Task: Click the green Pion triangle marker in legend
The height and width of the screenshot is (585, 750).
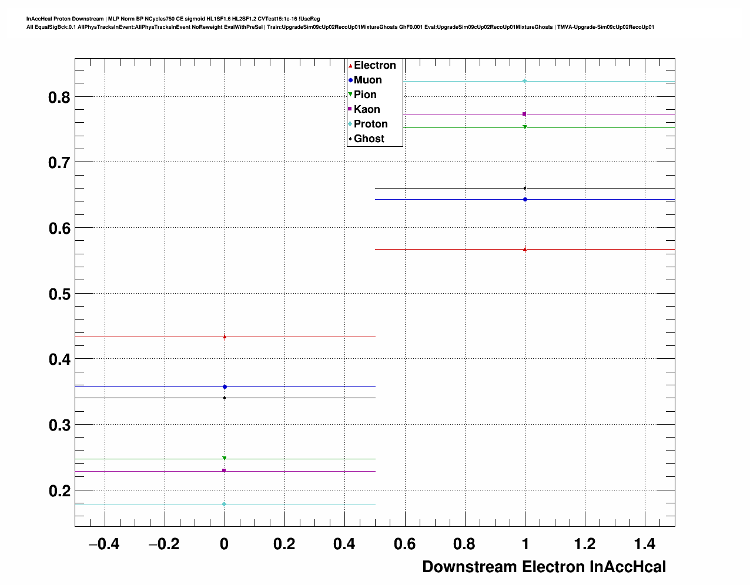Action: pyautogui.click(x=350, y=95)
